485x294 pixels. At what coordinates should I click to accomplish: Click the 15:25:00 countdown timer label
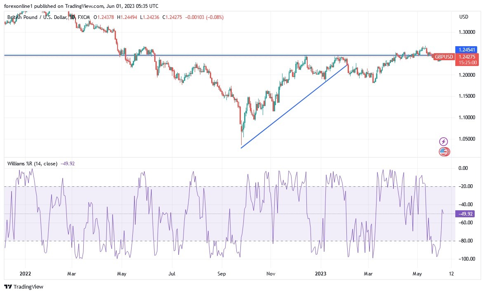(x=467, y=63)
